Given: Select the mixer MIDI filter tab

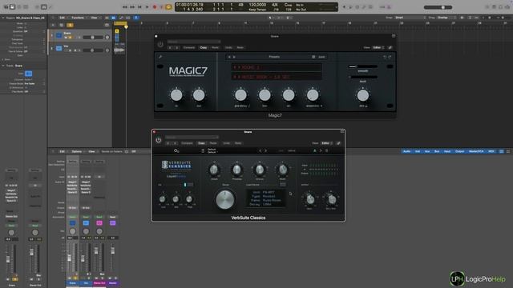Looking at the screenshot, I should [491, 151].
